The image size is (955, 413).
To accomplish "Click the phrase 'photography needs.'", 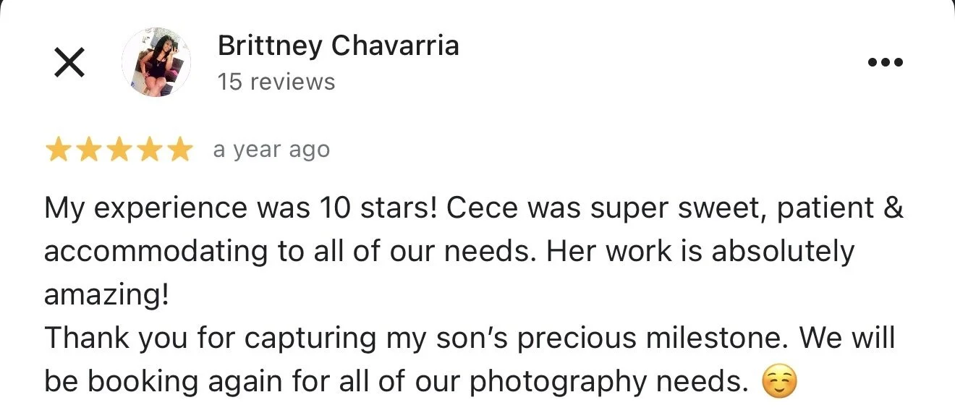I will 609,382.
